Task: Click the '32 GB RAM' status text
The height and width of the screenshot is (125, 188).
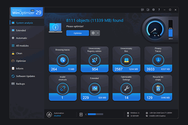Action: click(x=134, y=116)
